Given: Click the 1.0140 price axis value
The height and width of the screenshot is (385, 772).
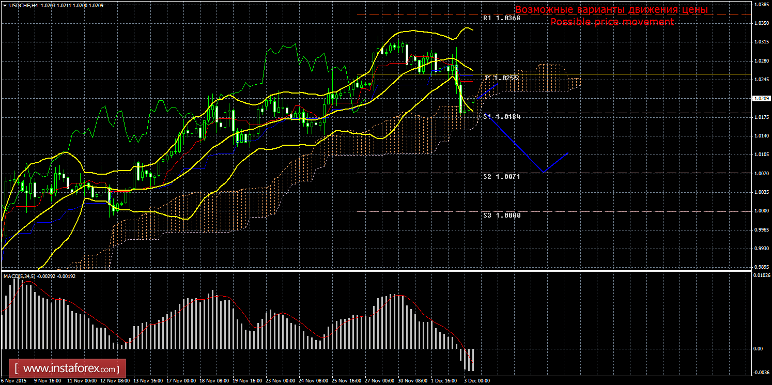Looking at the screenshot, I should coord(761,136).
